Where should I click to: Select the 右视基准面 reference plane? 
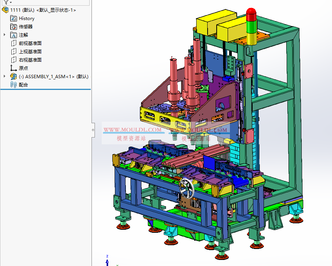pos(30,59)
